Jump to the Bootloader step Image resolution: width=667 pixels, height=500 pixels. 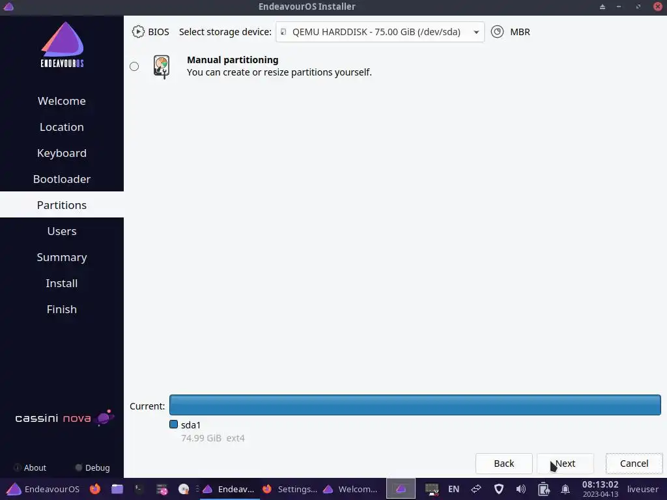62,179
